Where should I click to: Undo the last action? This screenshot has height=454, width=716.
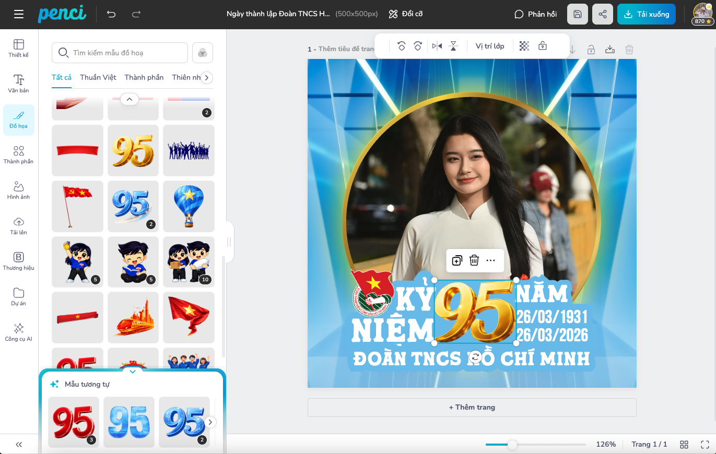111,14
